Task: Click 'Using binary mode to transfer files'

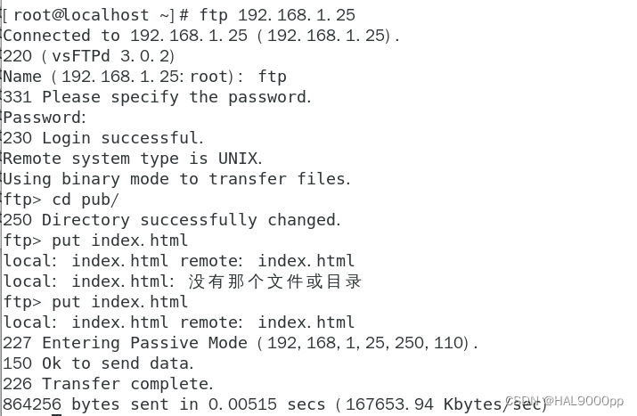Action: [176, 179]
